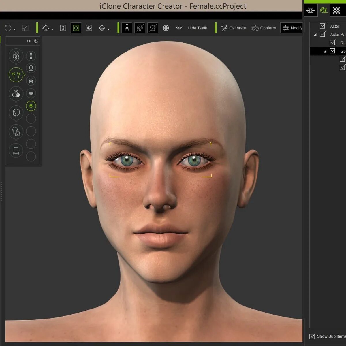Select the green body morph category icon
346x346 pixels.
16,75
